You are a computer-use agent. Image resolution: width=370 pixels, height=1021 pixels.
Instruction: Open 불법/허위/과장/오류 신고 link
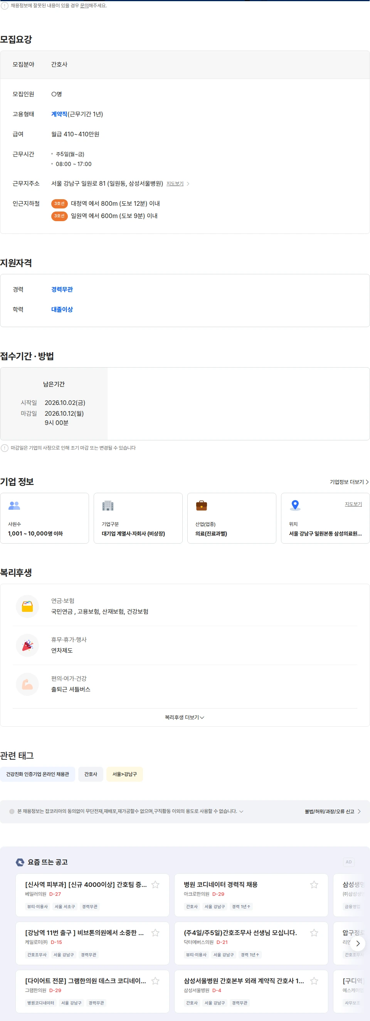click(333, 811)
